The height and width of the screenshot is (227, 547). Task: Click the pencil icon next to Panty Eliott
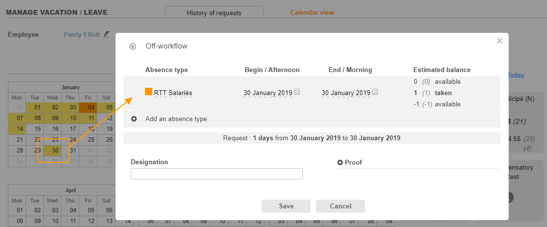[107, 34]
